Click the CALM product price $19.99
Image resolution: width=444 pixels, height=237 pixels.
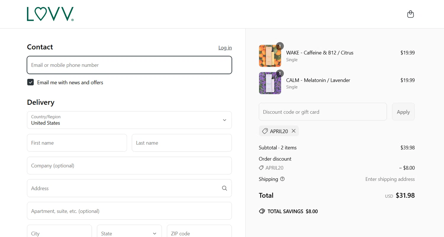click(408, 80)
